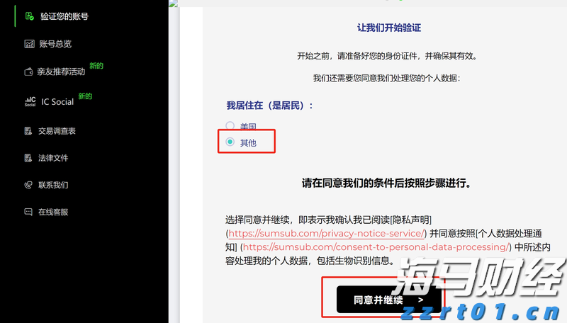The image size is (567, 323).
Task: Click the 法律文件 document icon
Action: pos(28,158)
